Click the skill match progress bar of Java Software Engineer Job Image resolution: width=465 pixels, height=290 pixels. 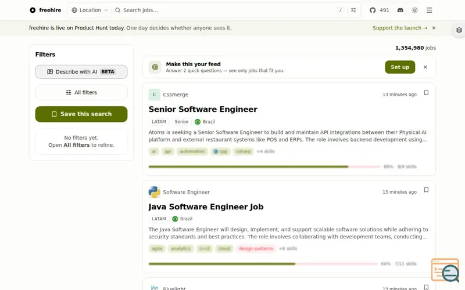pyautogui.click(x=263, y=264)
